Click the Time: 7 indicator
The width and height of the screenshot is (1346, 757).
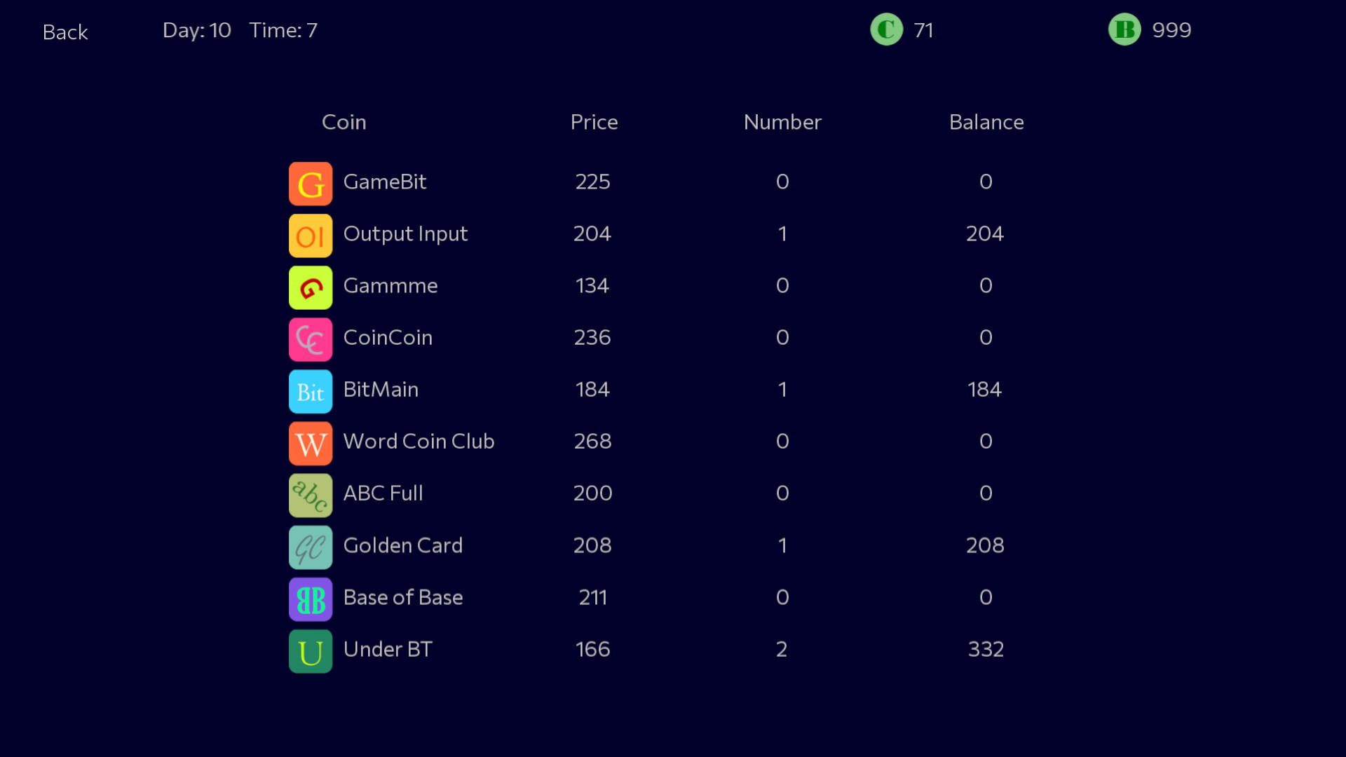point(283,30)
